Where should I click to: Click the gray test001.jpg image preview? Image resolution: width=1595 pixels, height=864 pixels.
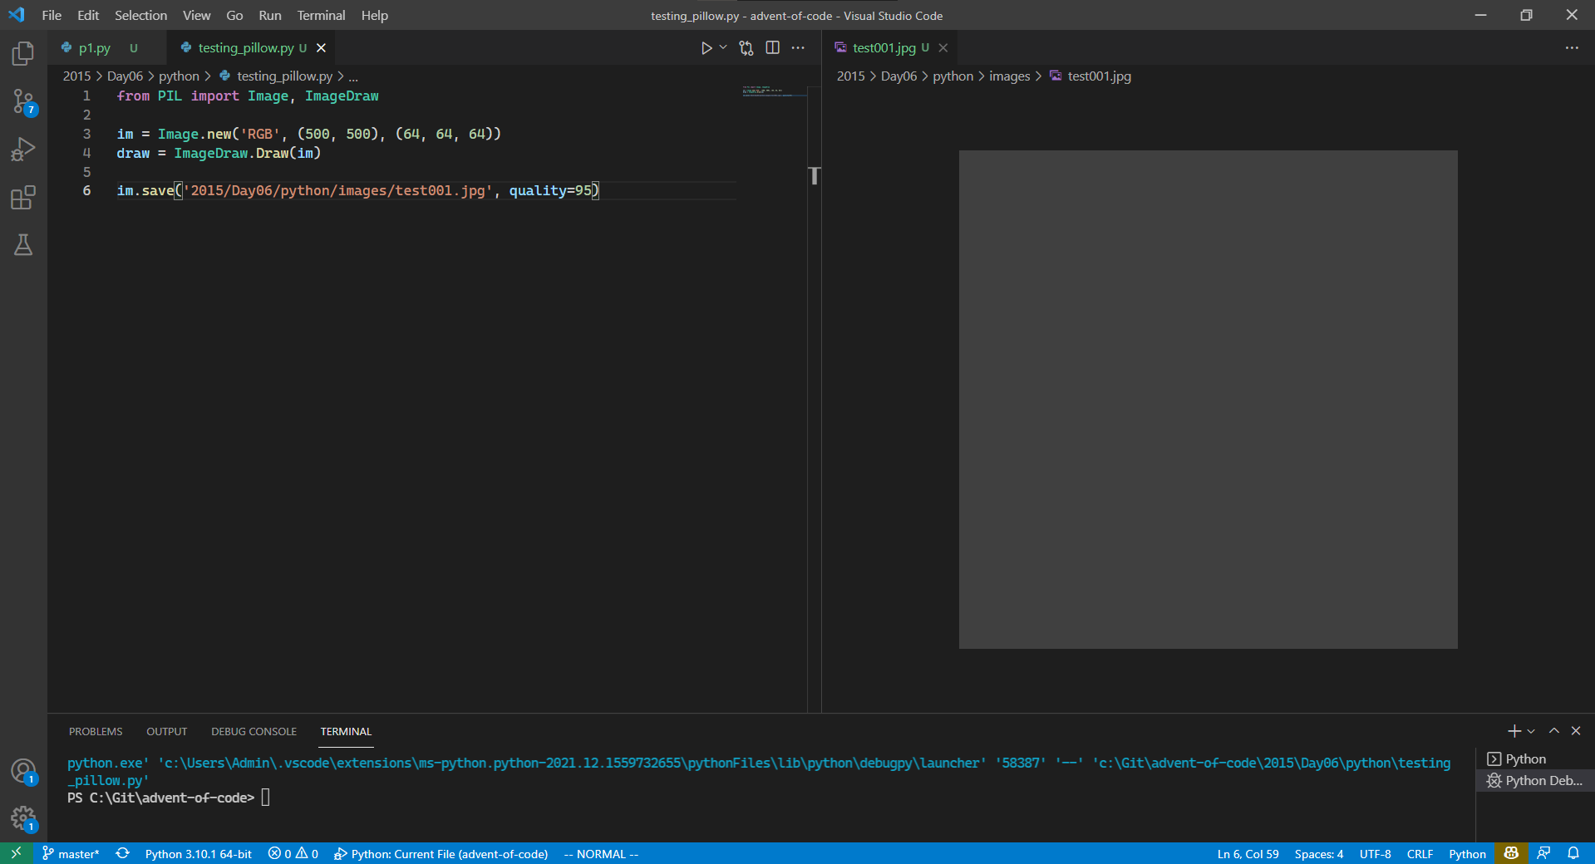pos(1208,400)
